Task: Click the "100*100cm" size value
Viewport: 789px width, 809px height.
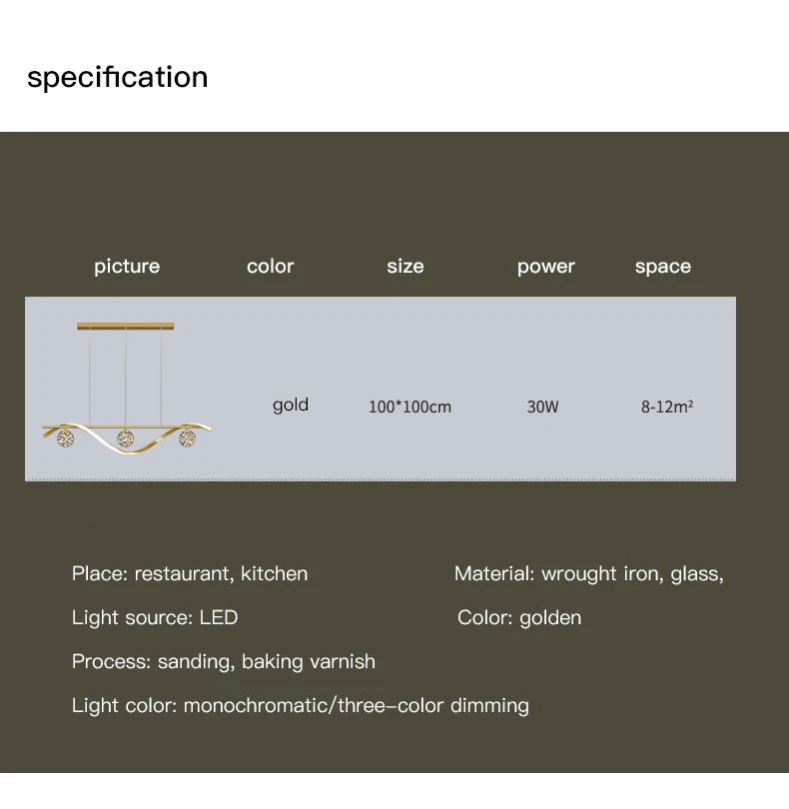Action: 409,406
